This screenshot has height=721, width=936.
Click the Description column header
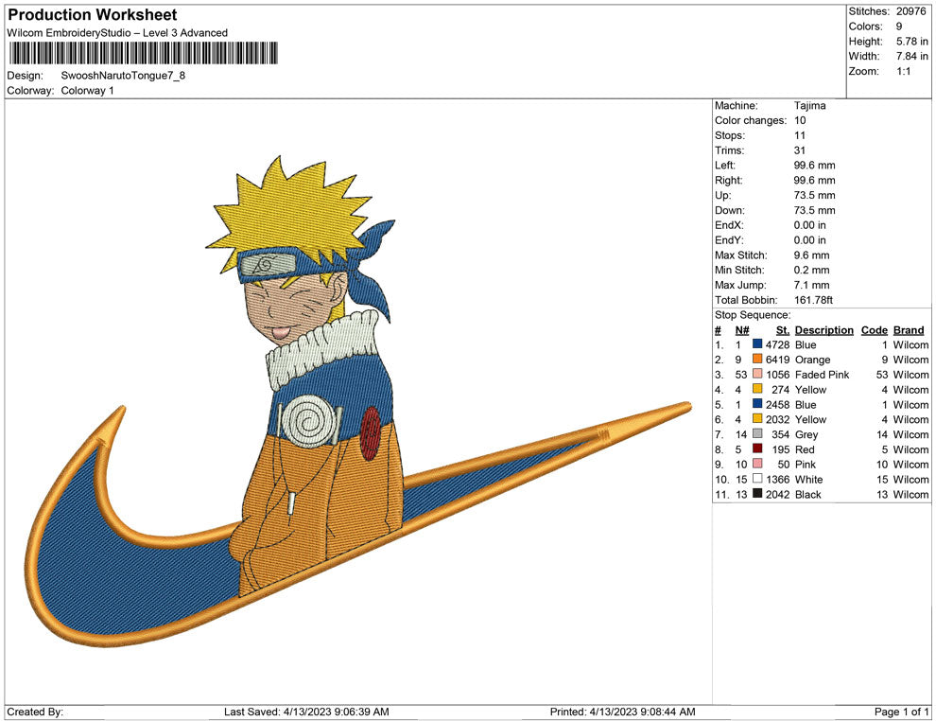pyautogui.click(x=823, y=330)
